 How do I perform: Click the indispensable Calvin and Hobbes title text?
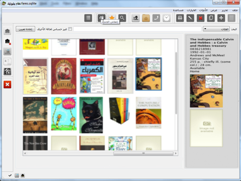point(212,42)
